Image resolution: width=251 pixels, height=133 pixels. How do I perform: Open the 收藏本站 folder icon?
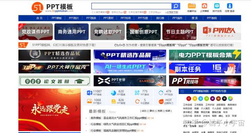192,6
